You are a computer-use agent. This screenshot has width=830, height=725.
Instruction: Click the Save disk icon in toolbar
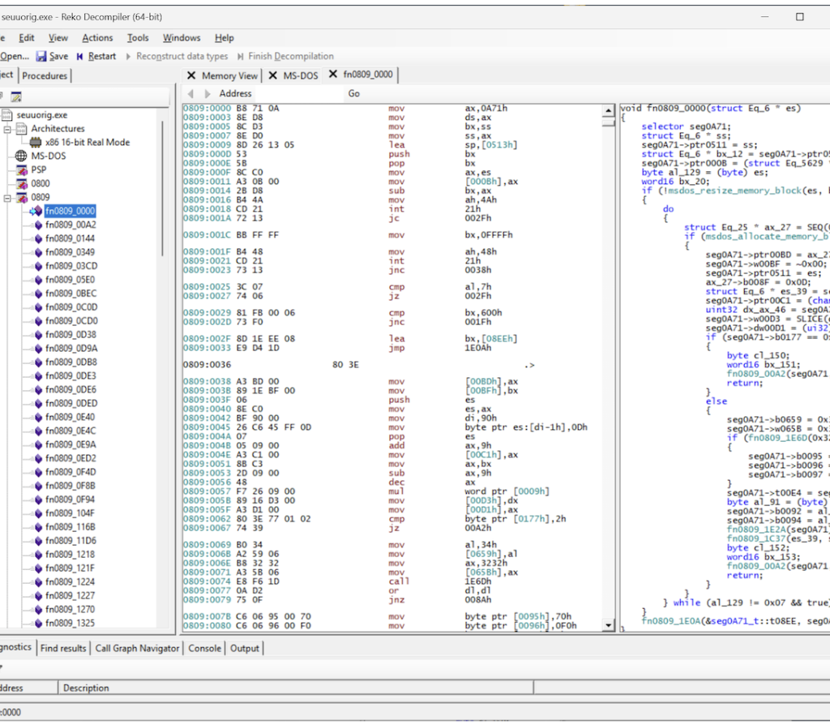[x=41, y=56]
